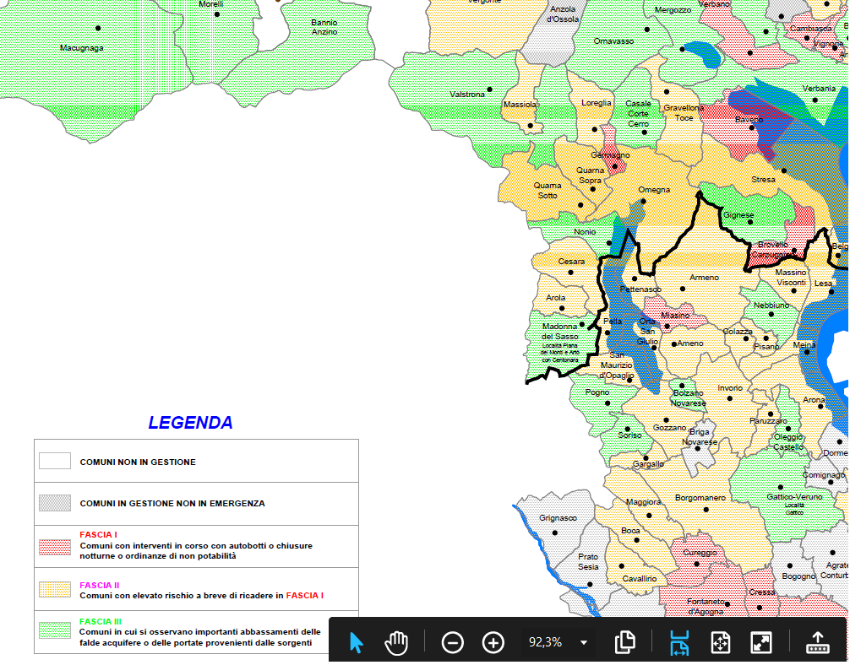This screenshot has height=665, width=850.
Task: Click the red FASCIA I legend heading
Action: tap(98, 534)
